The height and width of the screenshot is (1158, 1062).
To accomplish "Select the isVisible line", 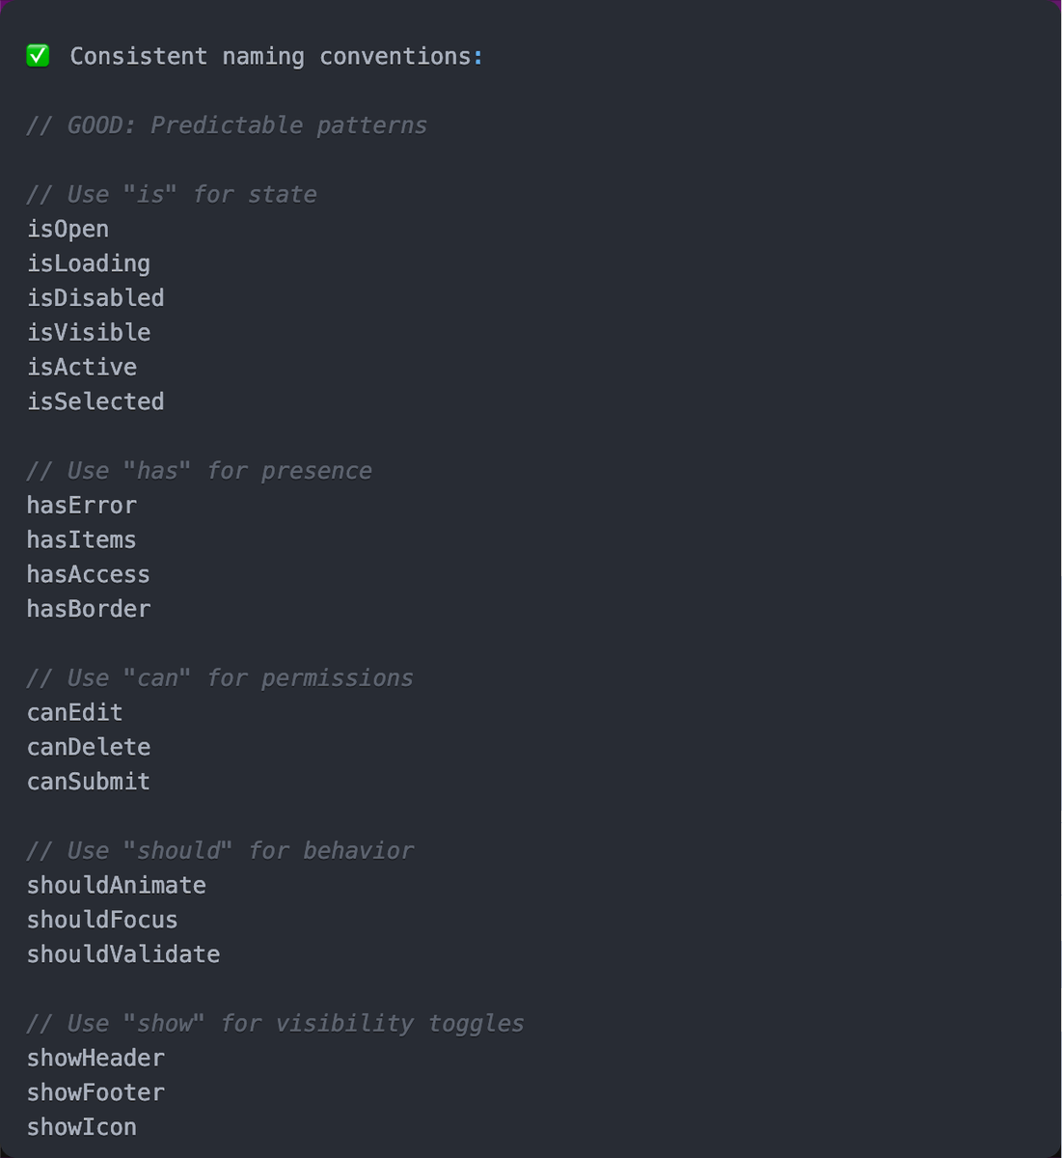I will tap(89, 333).
